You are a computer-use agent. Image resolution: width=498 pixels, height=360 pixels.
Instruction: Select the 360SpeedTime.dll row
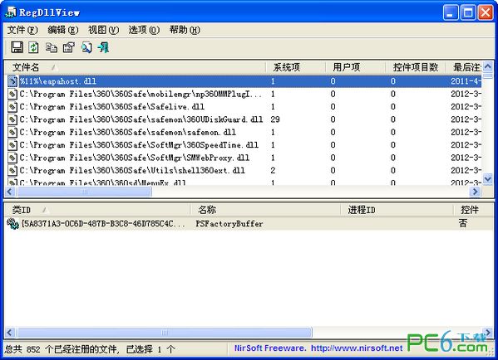click(244, 145)
